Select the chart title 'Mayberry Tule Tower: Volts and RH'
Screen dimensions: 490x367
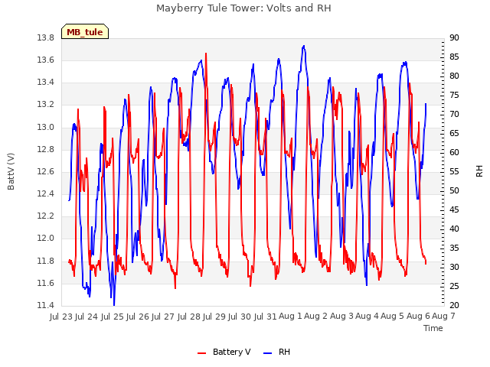tap(243, 8)
